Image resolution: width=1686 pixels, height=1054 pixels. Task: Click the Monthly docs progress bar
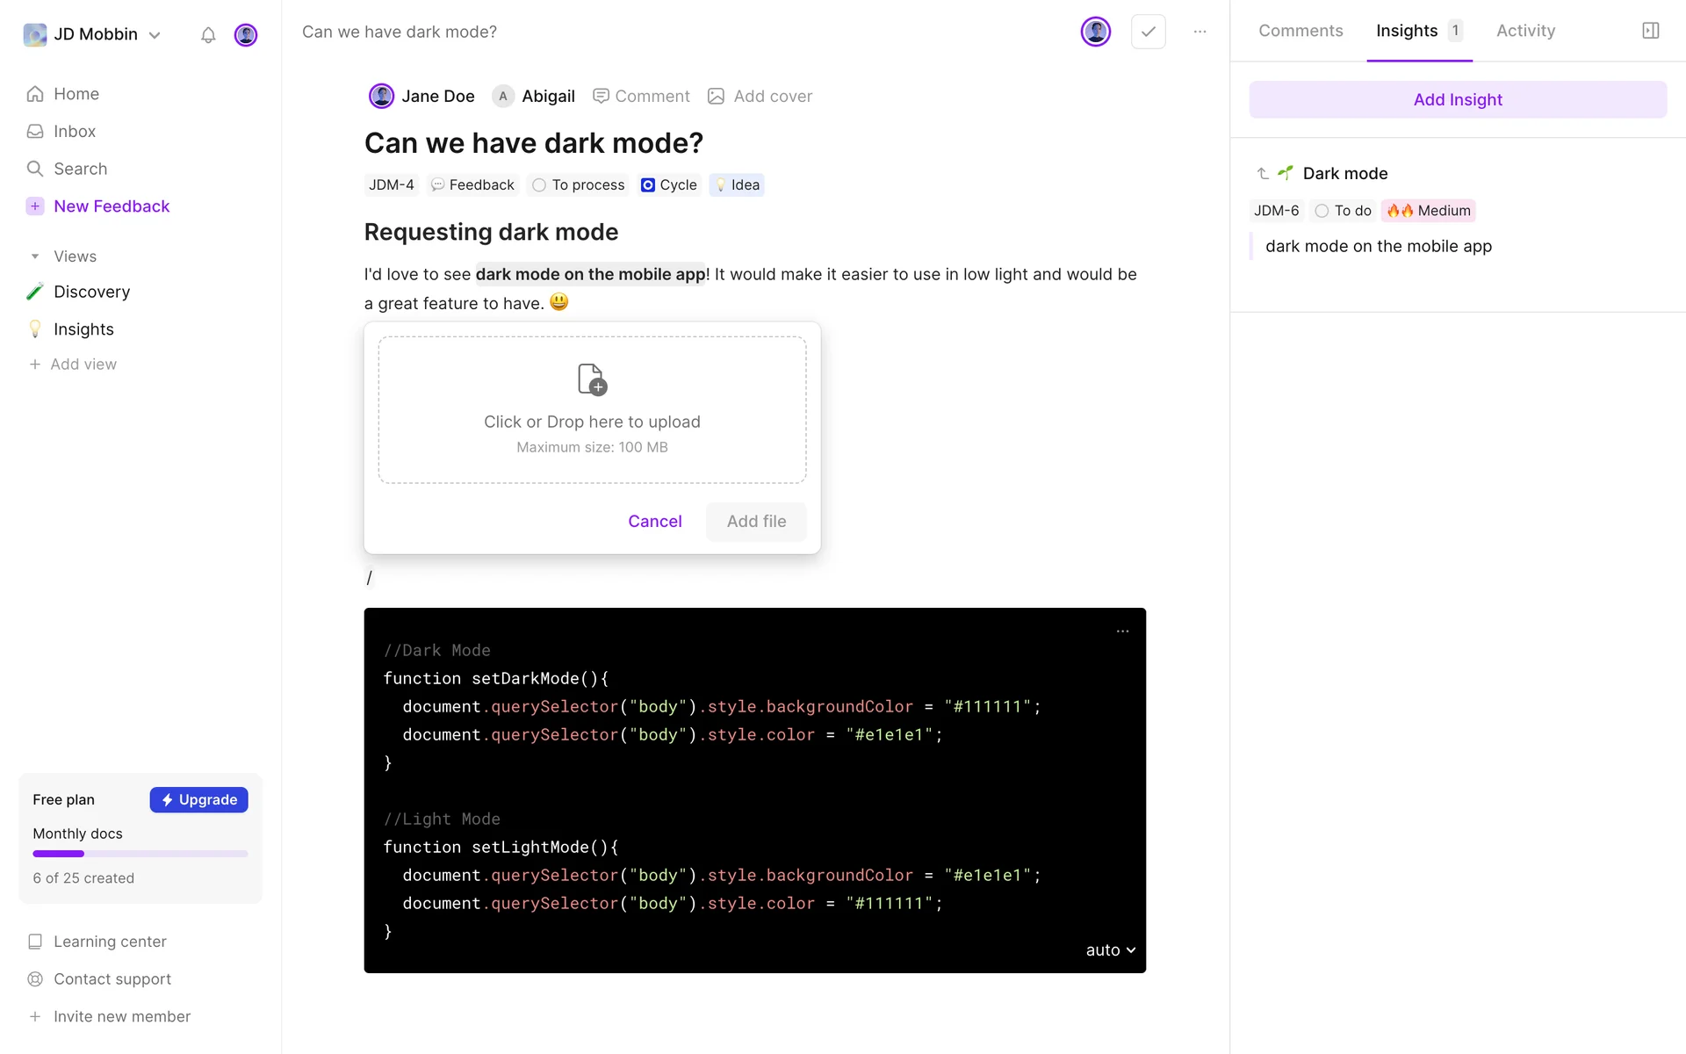point(140,854)
